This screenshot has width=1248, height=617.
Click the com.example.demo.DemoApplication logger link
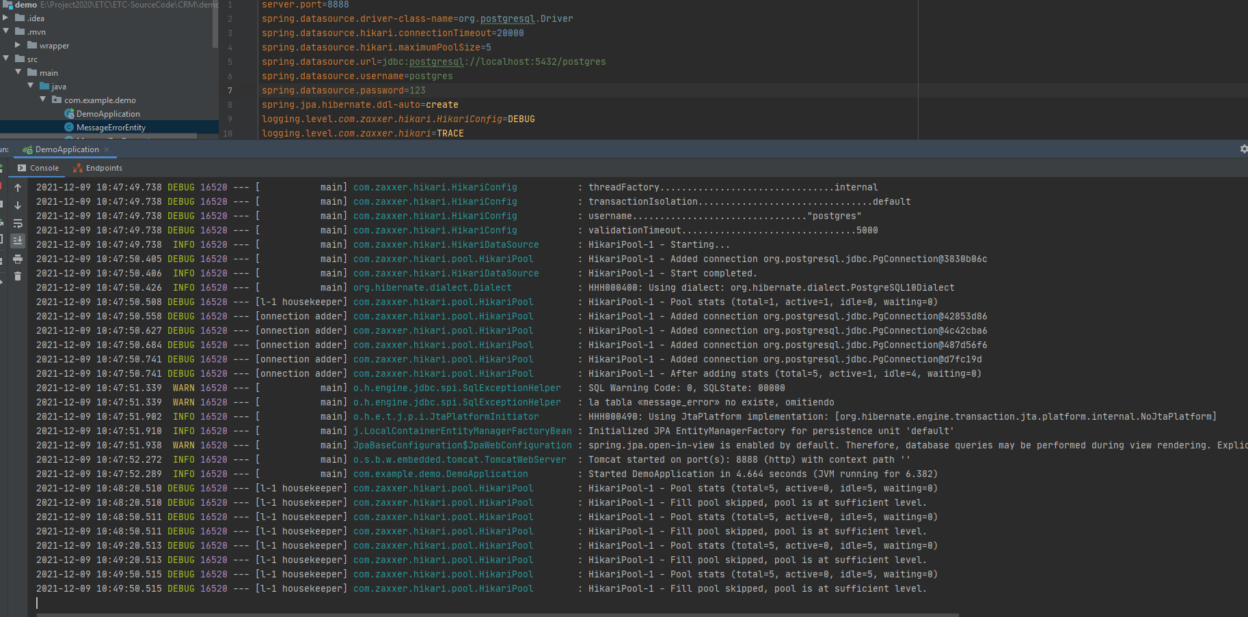pos(440,474)
